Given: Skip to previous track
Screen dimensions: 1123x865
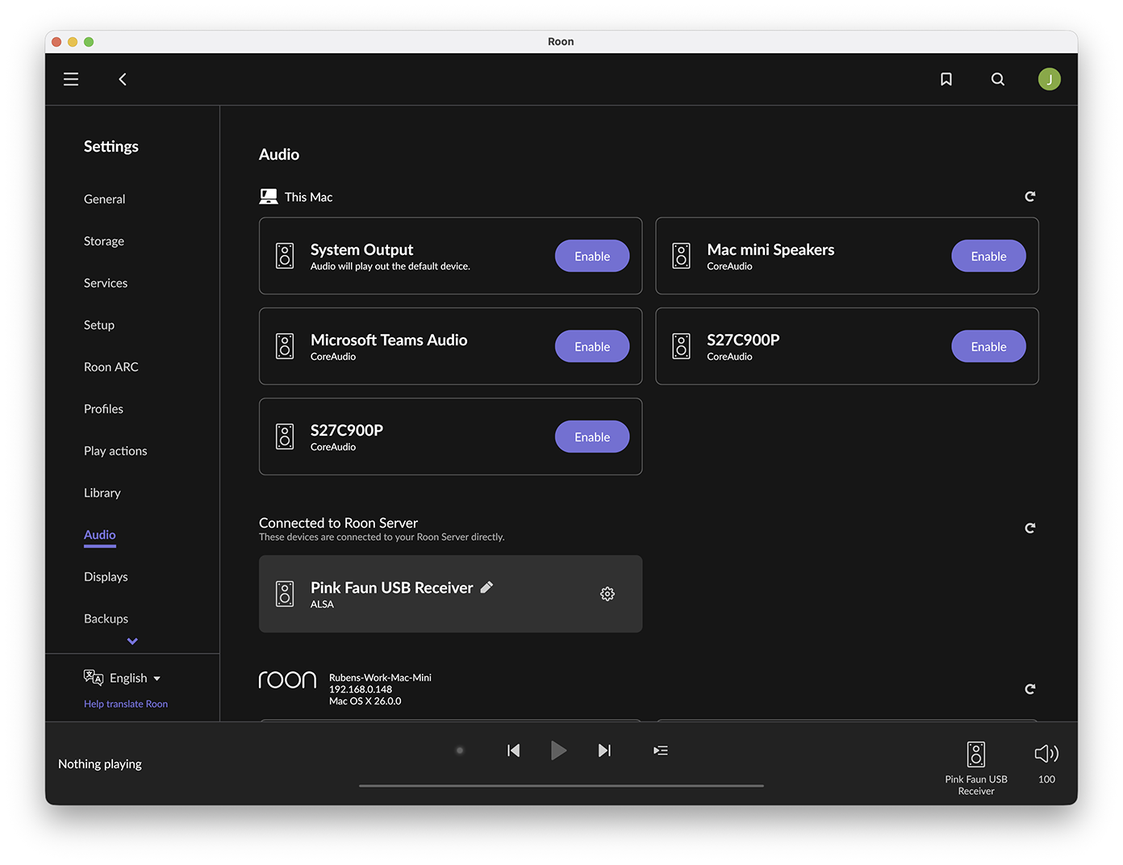Looking at the screenshot, I should (x=513, y=750).
